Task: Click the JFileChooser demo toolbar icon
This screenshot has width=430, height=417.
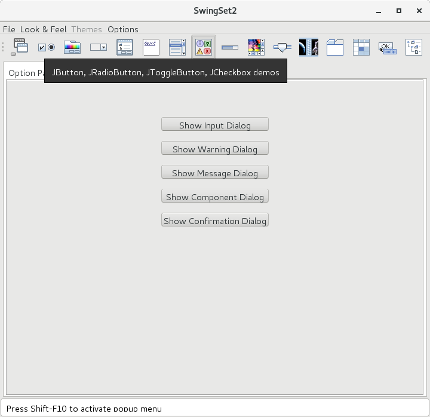Action: [99, 47]
